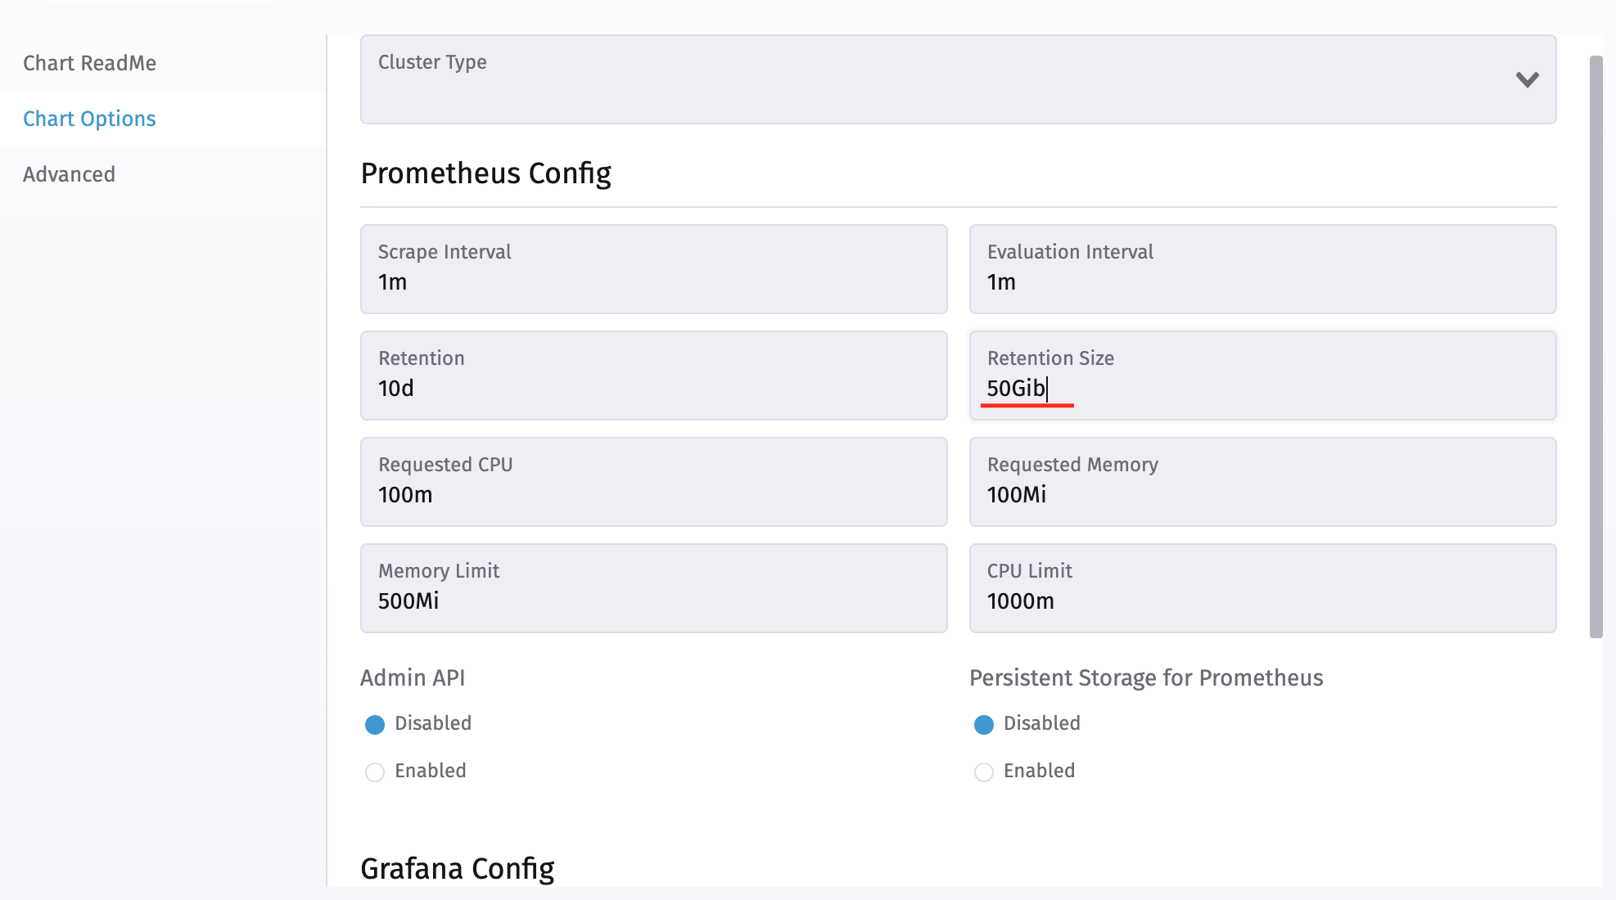Select the Requested CPU field
The width and height of the screenshot is (1616, 900).
pyautogui.click(x=653, y=482)
